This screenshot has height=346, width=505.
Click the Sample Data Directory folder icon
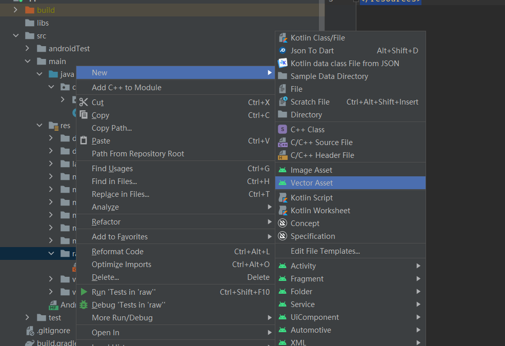pos(282,76)
